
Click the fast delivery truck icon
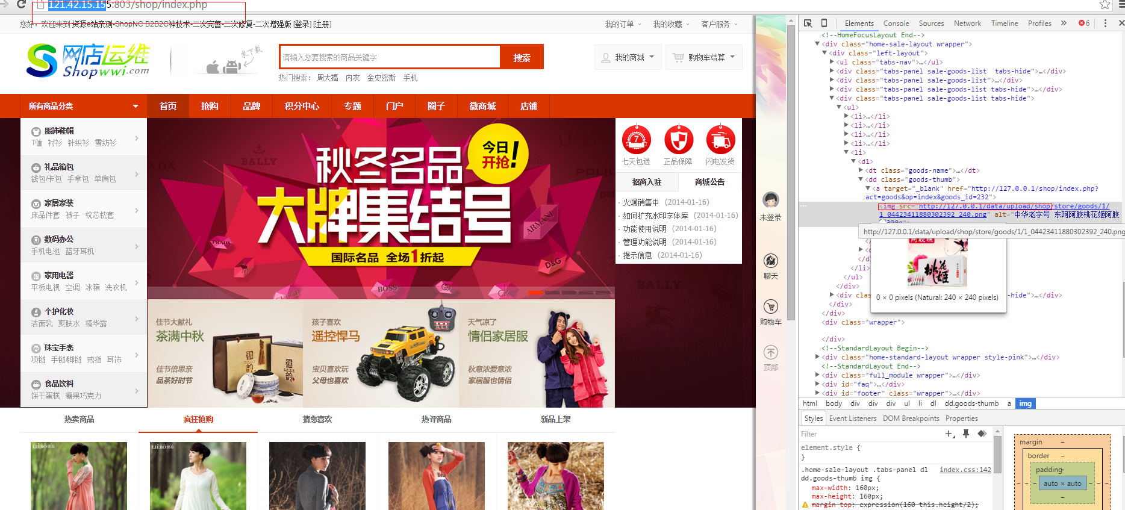point(720,140)
